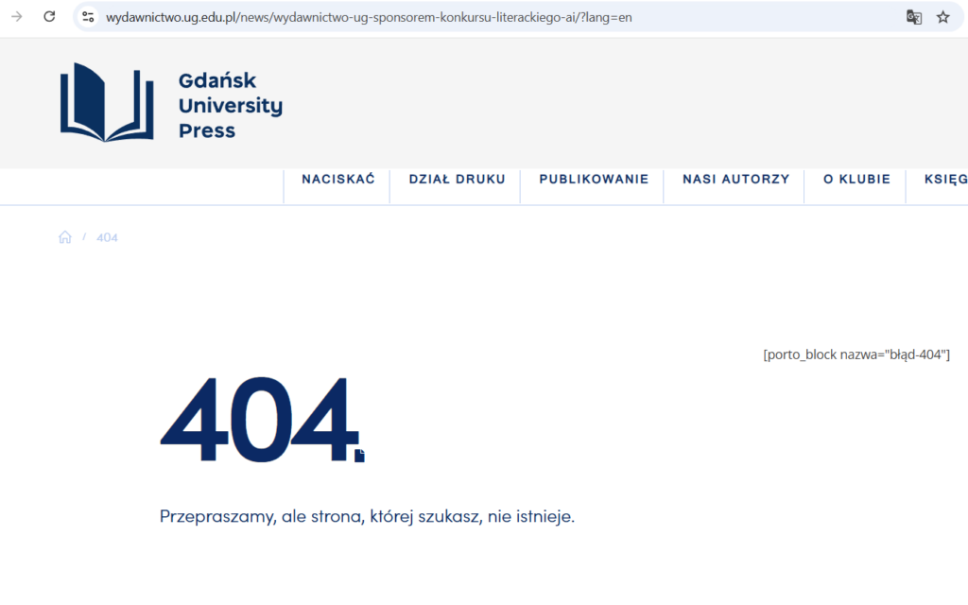This screenshot has height=605, width=968.
Task: Click the open book logo
Action: (106, 102)
